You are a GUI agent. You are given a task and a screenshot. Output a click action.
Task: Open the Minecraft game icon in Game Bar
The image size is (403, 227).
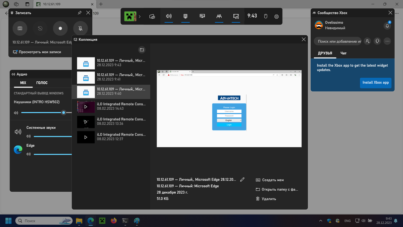(130, 16)
